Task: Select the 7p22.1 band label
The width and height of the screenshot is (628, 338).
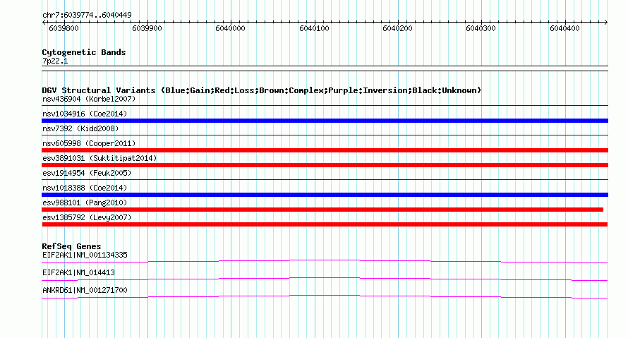Action: pos(55,61)
